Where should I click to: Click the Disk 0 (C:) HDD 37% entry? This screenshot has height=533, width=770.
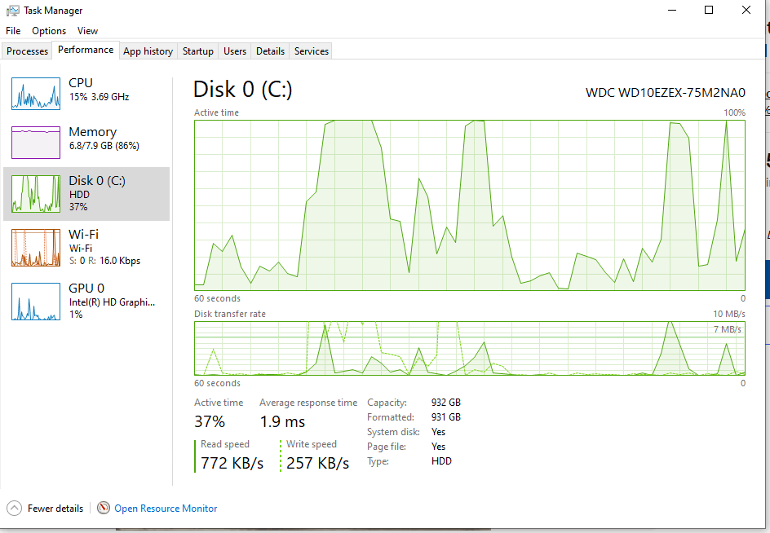coord(97,193)
